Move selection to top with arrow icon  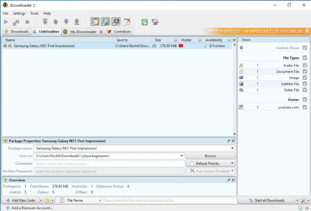tap(45, 22)
